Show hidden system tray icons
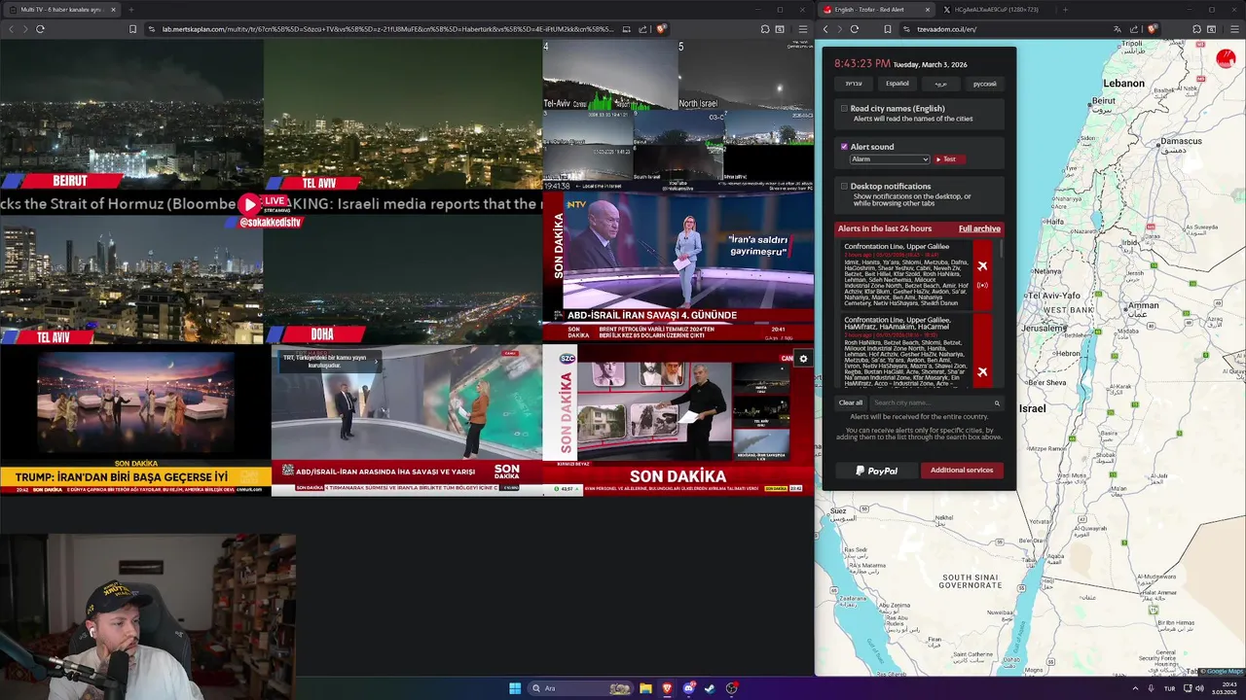Image resolution: width=1246 pixels, height=700 pixels. coord(1135,688)
